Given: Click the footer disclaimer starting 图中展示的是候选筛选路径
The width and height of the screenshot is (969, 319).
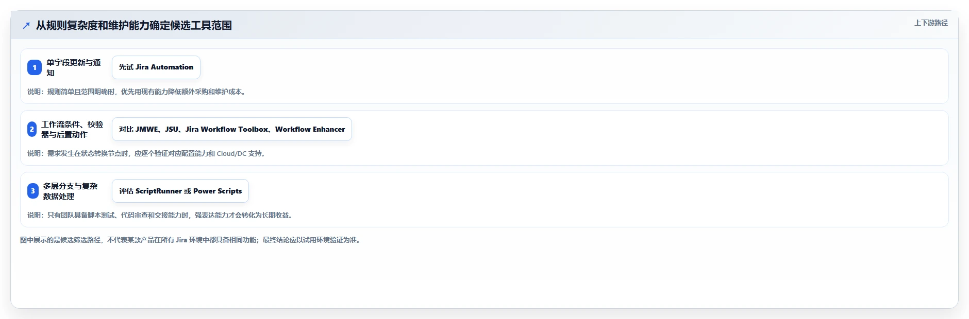Looking at the screenshot, I should (191, 240).
